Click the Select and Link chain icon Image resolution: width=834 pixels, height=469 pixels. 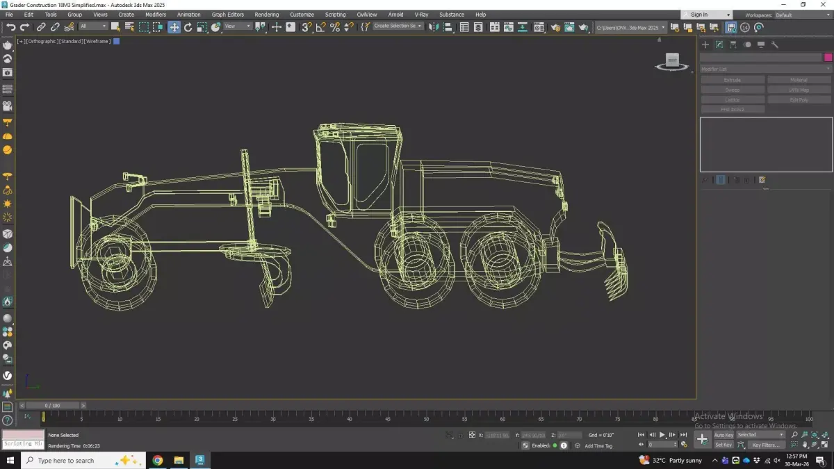[41, 27]
